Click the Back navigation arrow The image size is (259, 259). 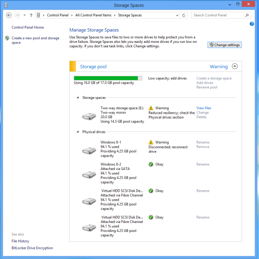[9, 15]
